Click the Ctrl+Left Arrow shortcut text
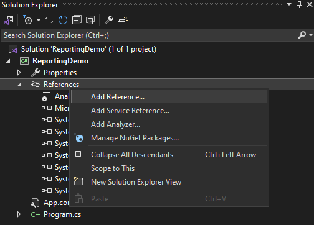The height and width of the screenshot is (225, 314). tap(231, 155)
